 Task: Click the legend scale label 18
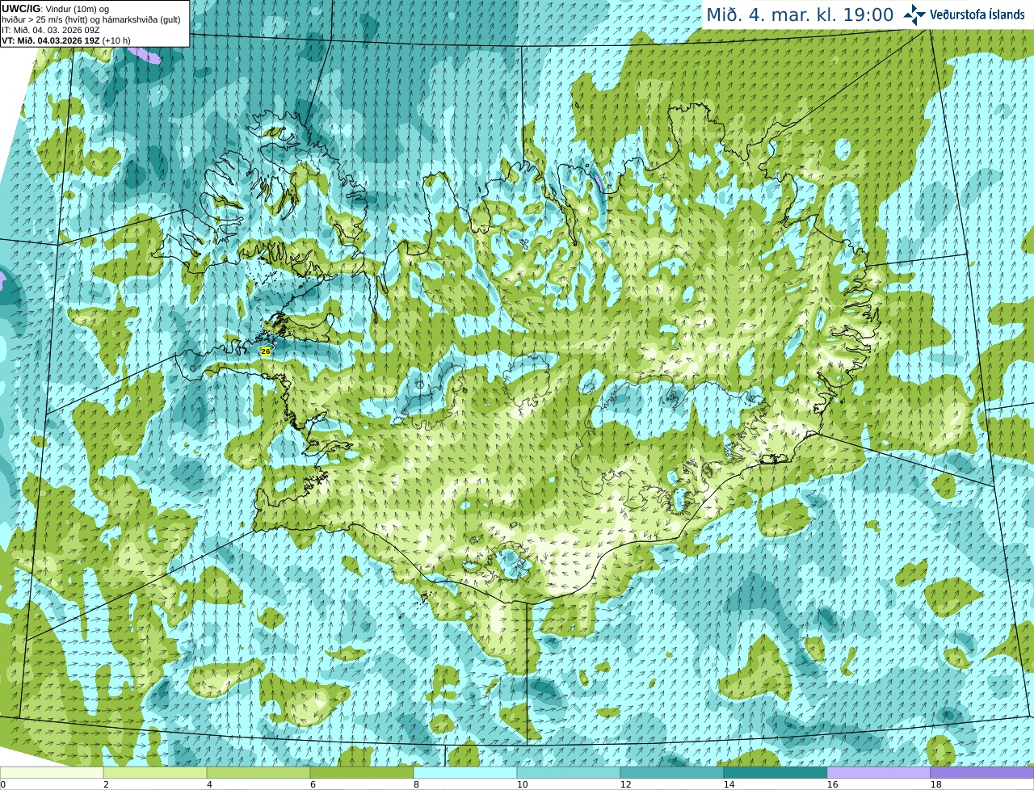coord(935,784)
